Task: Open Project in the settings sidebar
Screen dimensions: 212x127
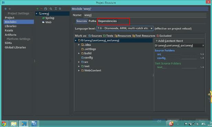Action: point(10,18)
